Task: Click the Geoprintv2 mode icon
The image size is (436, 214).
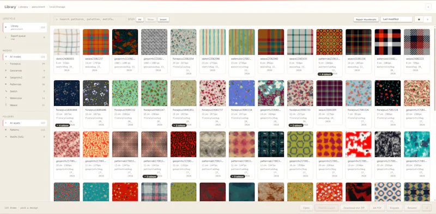Action: 6,78
